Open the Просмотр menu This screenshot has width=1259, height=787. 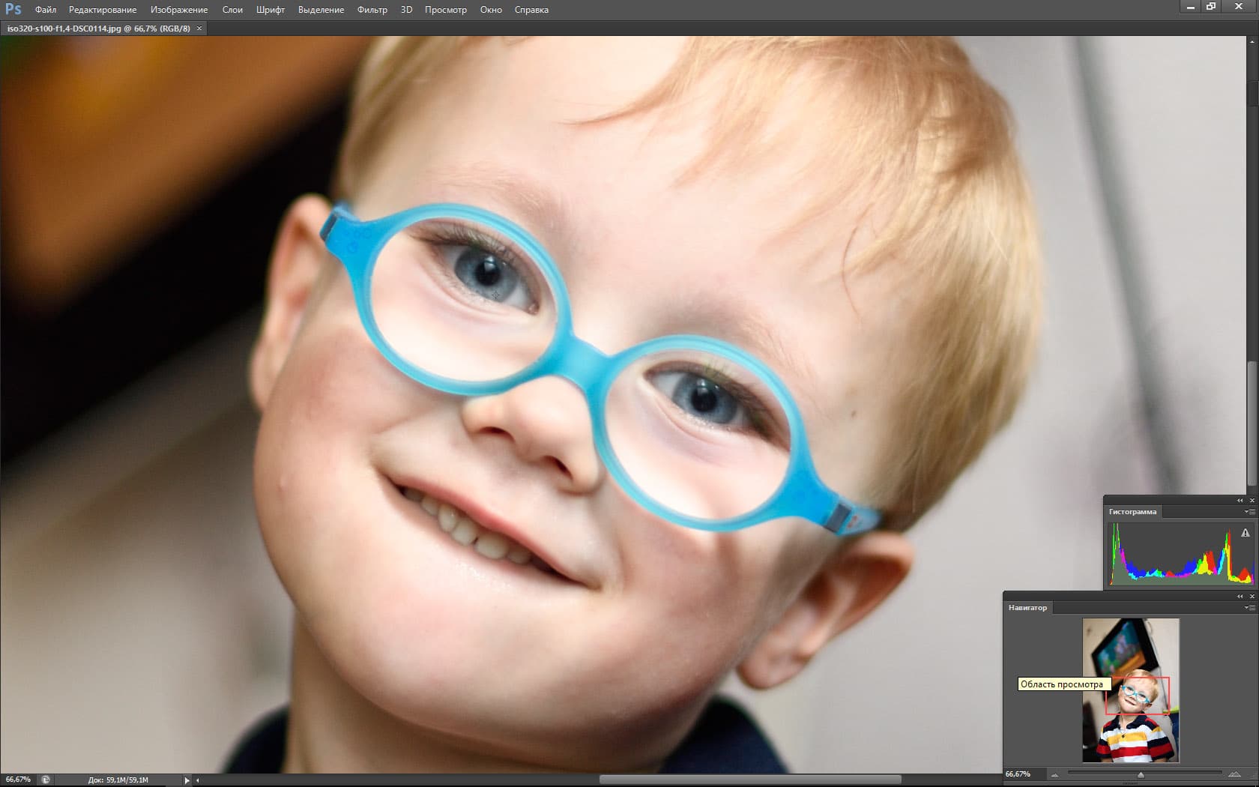[446, 10]
